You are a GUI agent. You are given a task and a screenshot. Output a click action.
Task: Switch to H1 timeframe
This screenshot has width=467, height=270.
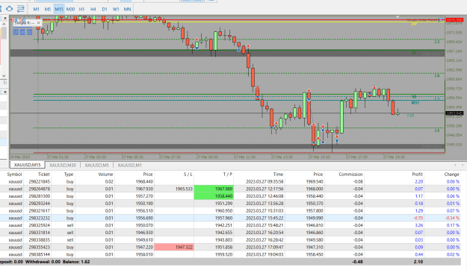[81, 9]
